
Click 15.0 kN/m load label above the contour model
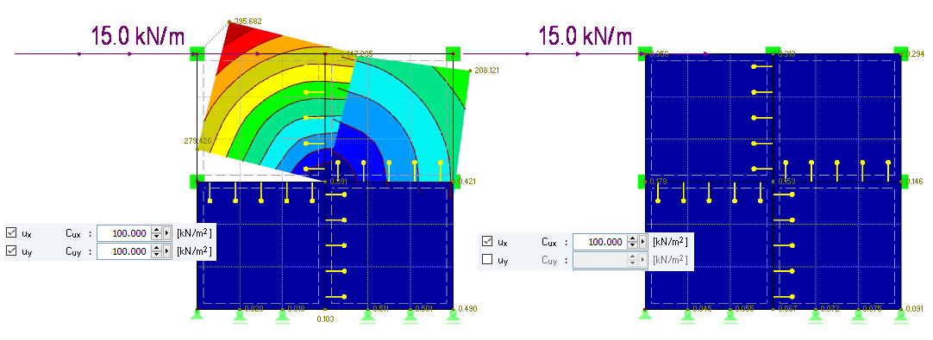138,35
